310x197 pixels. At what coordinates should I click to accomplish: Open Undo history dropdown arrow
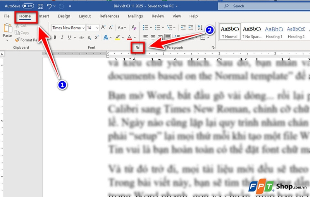coord(54,6)
